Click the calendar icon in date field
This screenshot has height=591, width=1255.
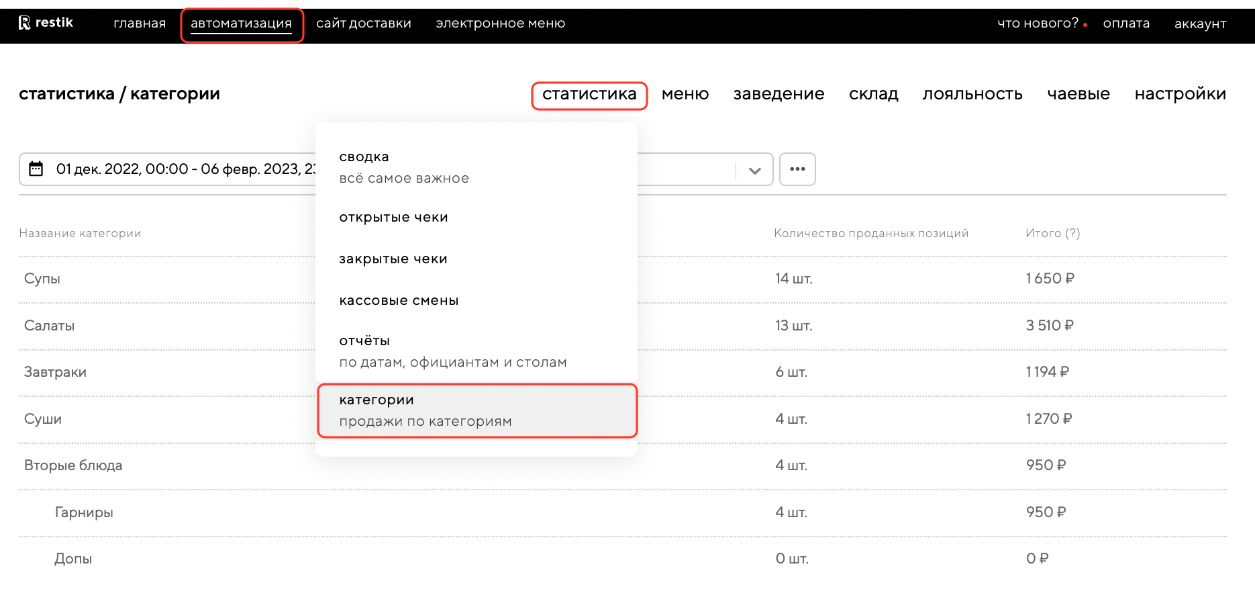coord(36,169)
